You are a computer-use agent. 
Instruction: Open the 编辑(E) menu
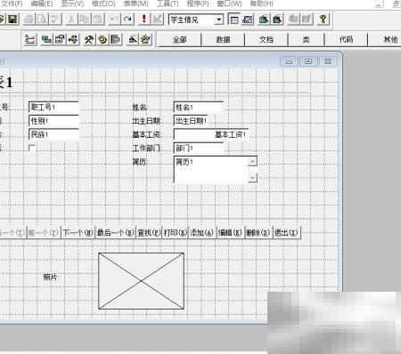click(x=42, y=4)
